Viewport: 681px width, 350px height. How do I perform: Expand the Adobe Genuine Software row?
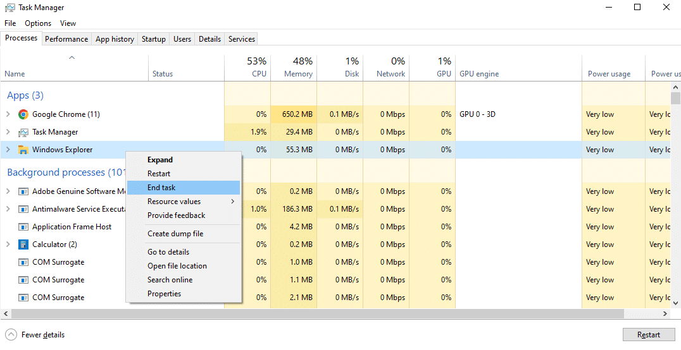coord(8,191)
